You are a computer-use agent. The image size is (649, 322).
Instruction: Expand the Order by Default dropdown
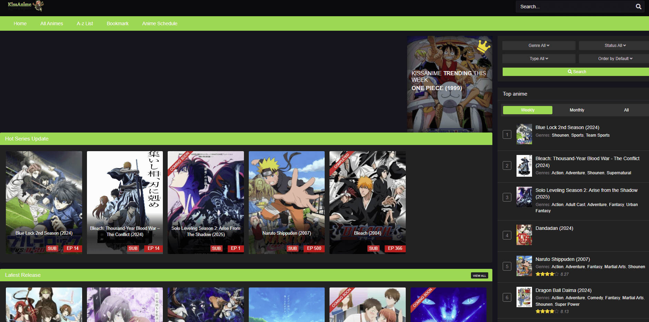tap(615, 59)
